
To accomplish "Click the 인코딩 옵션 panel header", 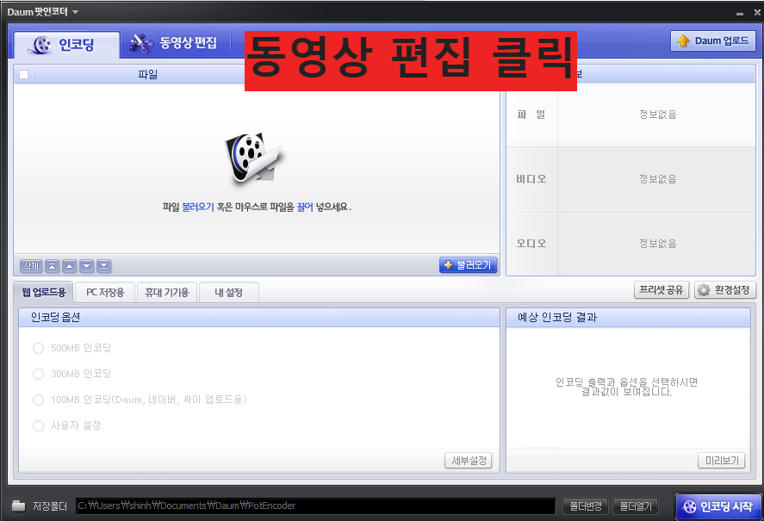I will [259, 317].
